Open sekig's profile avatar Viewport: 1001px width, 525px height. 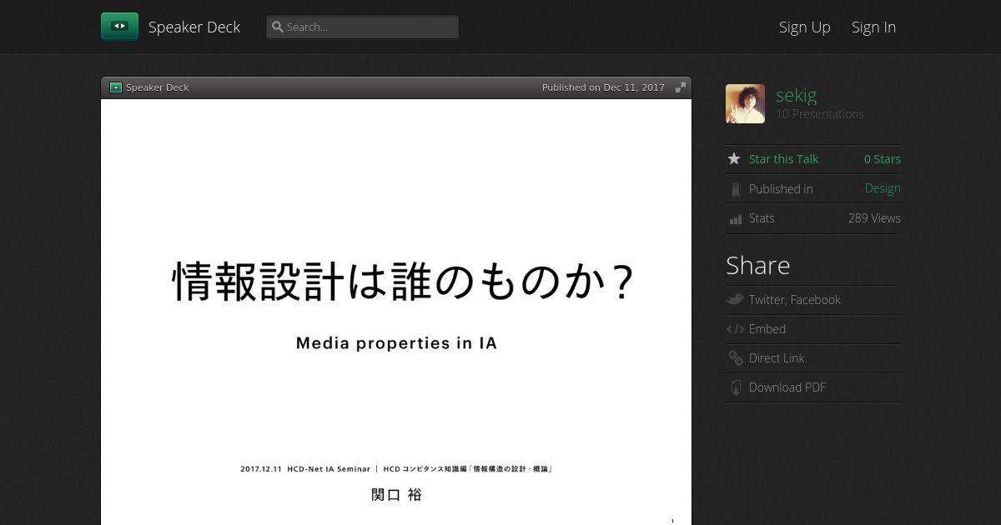pyautogui.click(x=745, y=103)
